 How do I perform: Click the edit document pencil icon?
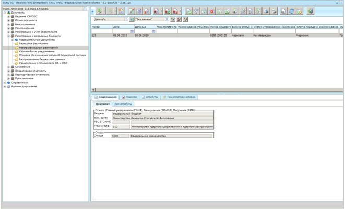(132, 11)
